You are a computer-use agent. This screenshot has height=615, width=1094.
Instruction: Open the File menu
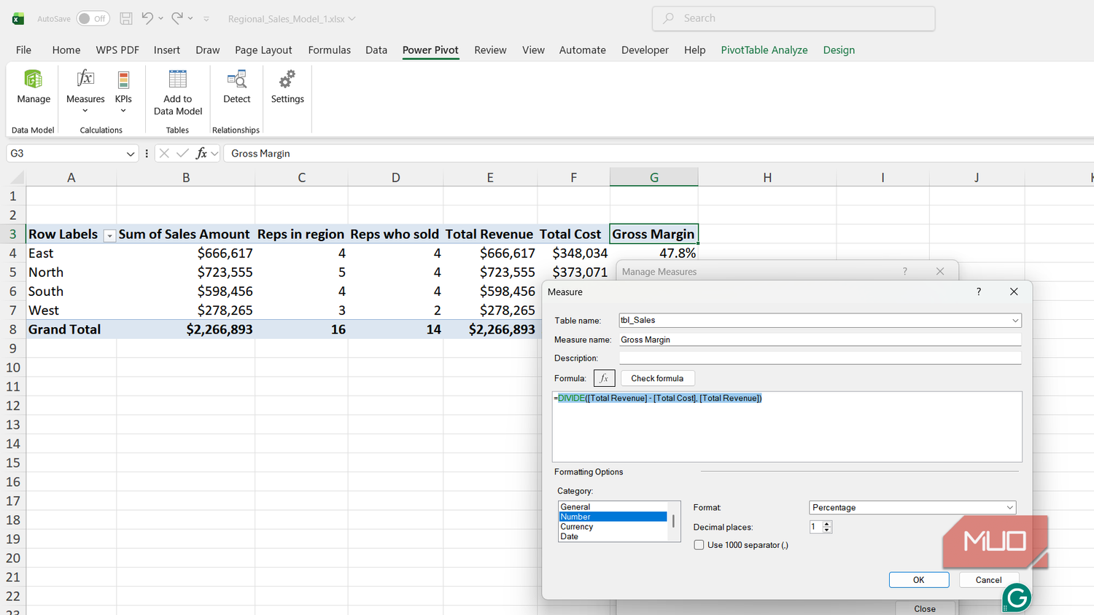[23, 50]
